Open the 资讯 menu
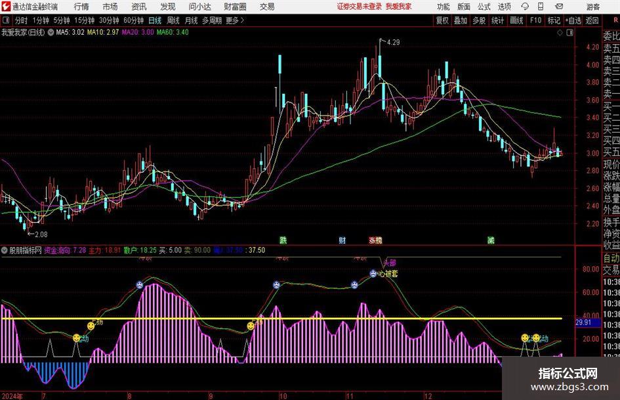 pos(139,7)
